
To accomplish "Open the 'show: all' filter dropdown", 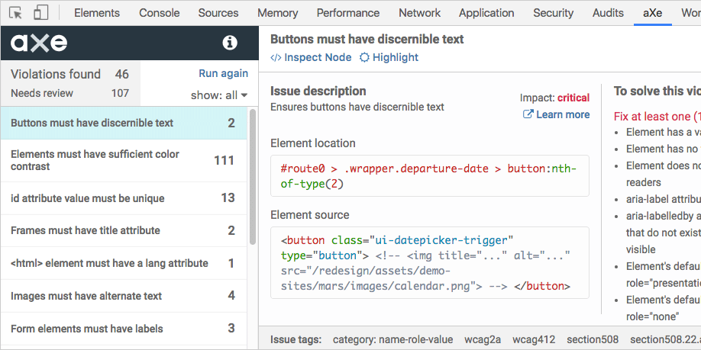I will [219, 95].
